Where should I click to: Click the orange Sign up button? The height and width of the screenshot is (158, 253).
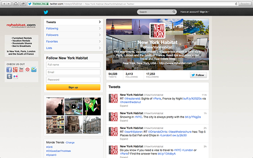coord(73,87)
